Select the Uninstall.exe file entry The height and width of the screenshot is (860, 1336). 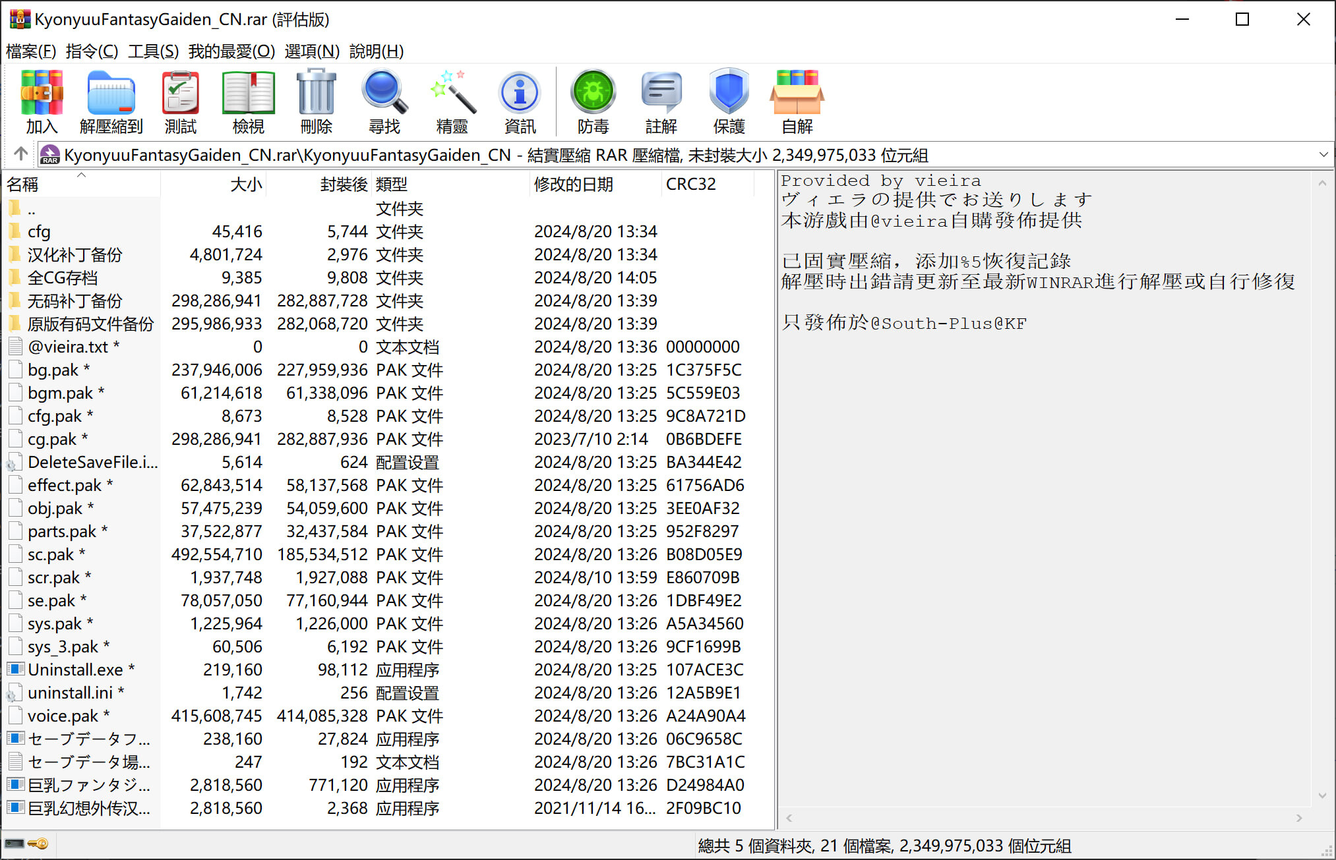75,670
